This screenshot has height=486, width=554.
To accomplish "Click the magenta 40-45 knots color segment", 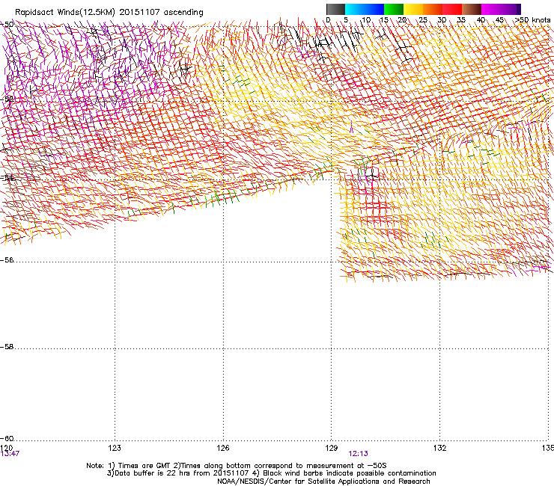I will [491, 9].
